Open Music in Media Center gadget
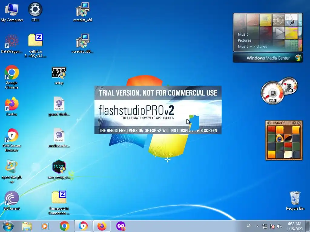 pyautogui.click(x=243, y=34)
